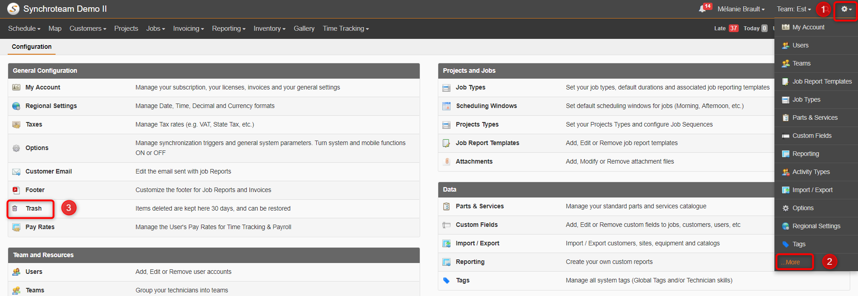The image size is (858, 296).
Task: Select the Configuration tab
Action: 32,47
